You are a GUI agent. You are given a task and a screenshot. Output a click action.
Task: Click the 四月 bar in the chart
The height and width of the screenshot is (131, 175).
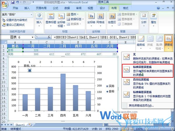[x=63, y=92]
